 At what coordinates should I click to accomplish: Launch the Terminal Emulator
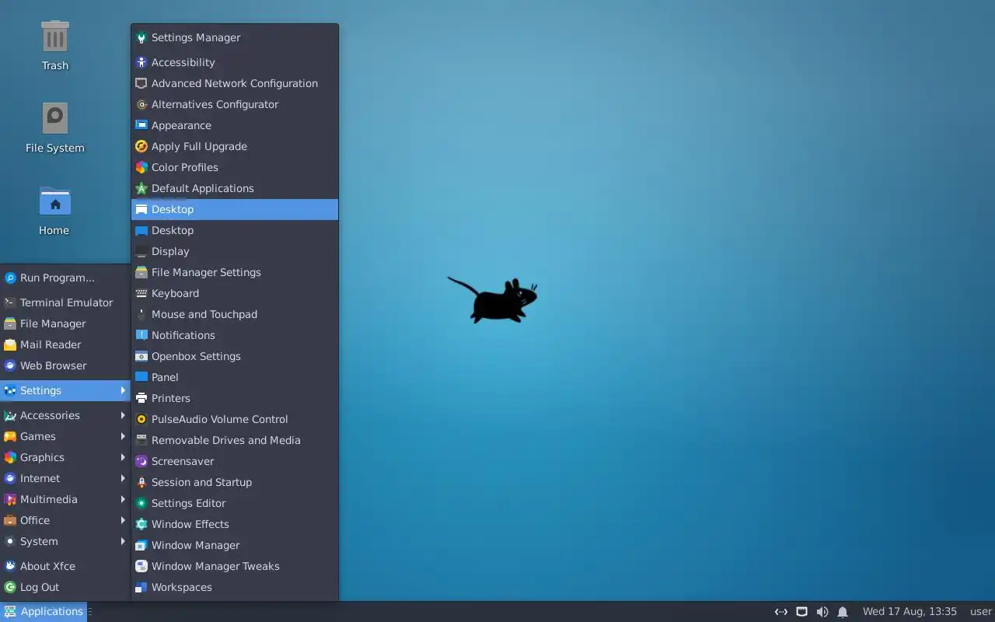(x=65, y=302)
